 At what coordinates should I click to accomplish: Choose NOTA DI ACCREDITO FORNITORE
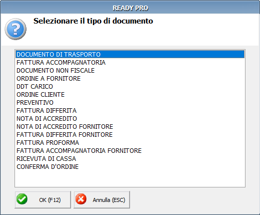coord(130,127)
